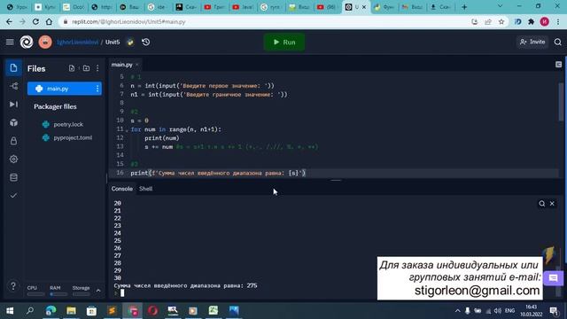Create a new folder in Files panel
The height and width of the screenshot is (319, 567).
click(86, 68)
